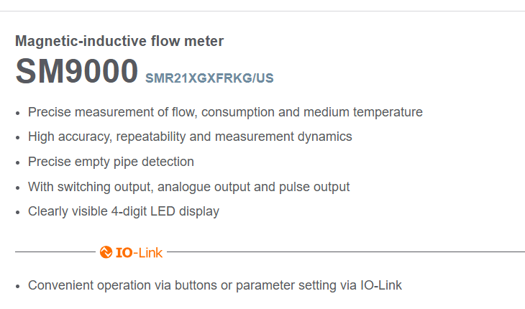Click the divider line right of IO-Link
Image resolution: width=525 pixels, height=309 pixels.
[x=346, y=252]
